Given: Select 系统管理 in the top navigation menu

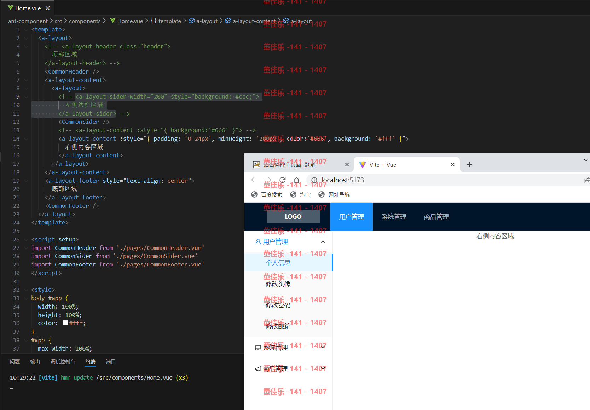Looking at the screenshot, I should coord(394,217).
